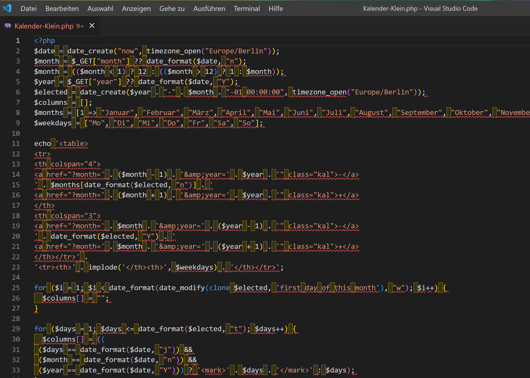Open the Datei menu

[28, 8]
